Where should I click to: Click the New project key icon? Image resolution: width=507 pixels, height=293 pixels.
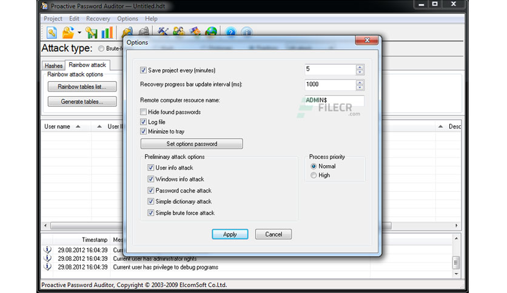[x=52, y=32]
